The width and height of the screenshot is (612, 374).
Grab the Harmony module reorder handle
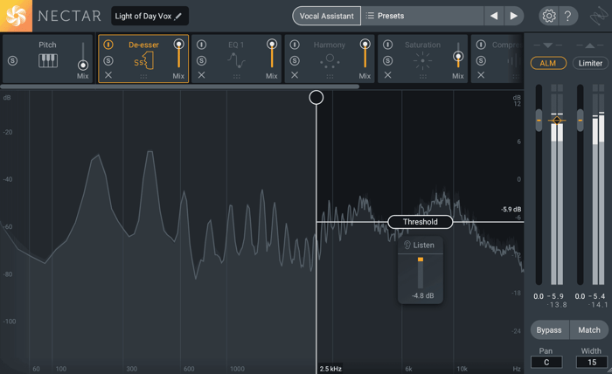coord(330,77)
